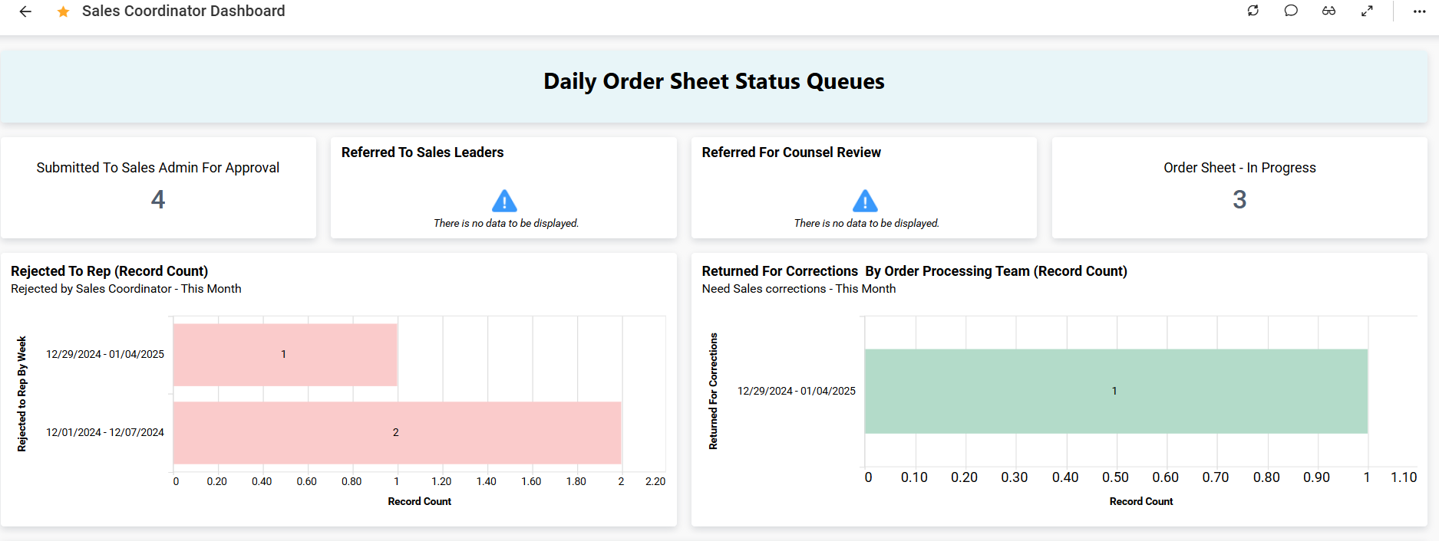Screen dimensions: 1439x541
Task: Click the Daily Order Sheet Status Queues banner
Action: pyautogui.click(x=714, y=82)
